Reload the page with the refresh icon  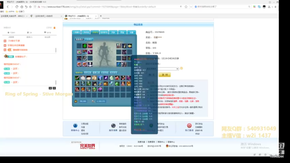pyautogui.click(x=17, y=7)
